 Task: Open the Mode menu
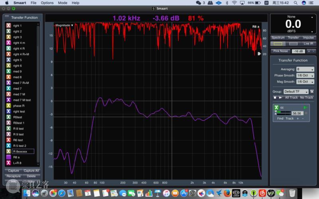pyautogui.click(x=63, y=3)
